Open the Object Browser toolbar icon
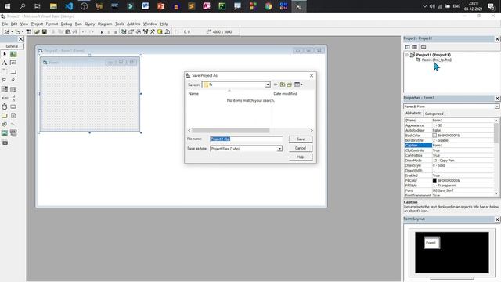The height and width of the screenshot is (282, 501). click(x=146, y=31)
